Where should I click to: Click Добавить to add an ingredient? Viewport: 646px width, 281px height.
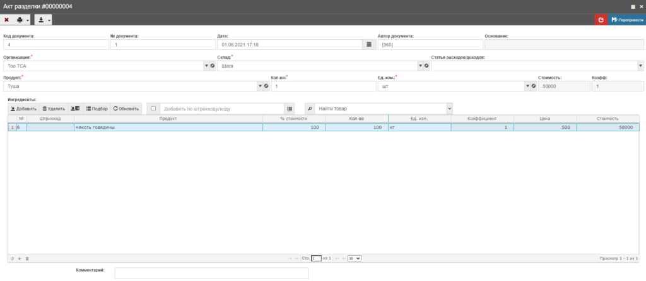23,109
